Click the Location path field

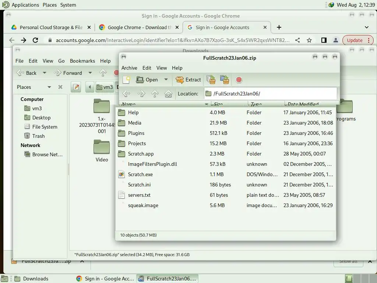271,94
